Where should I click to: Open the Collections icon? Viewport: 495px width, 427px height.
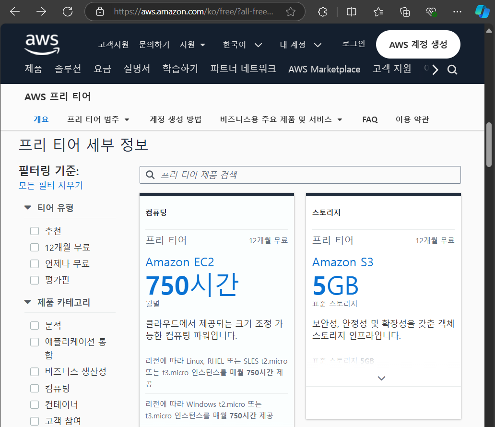[x=405, y=12]
